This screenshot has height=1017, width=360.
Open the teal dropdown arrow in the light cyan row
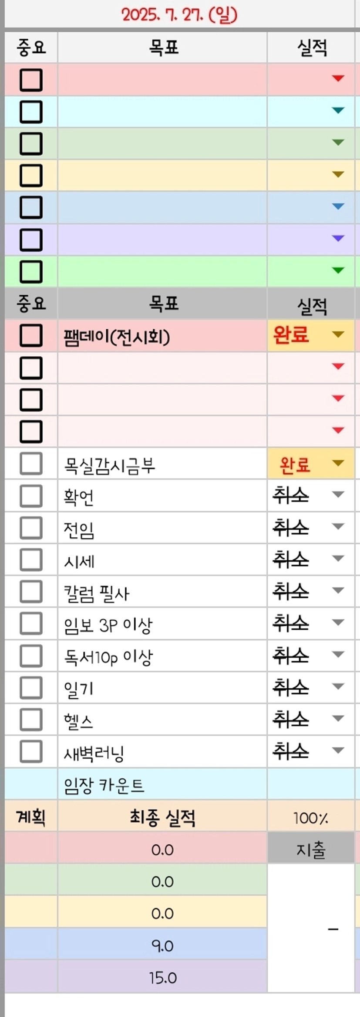pos(338,110)
